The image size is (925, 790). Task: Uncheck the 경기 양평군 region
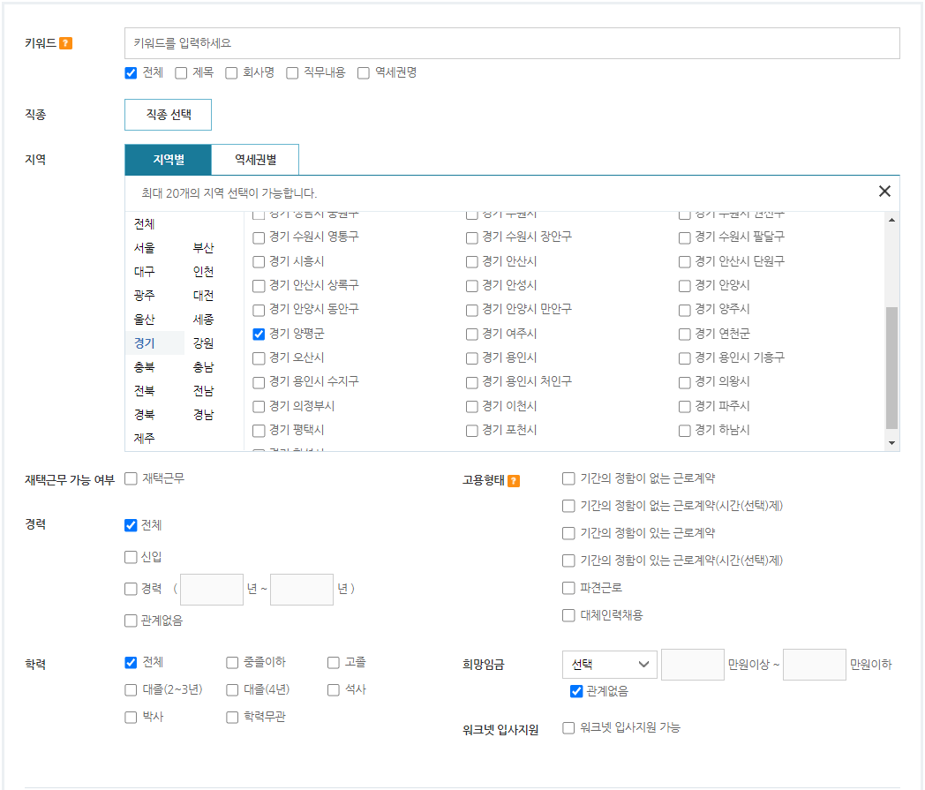point(259,334)
